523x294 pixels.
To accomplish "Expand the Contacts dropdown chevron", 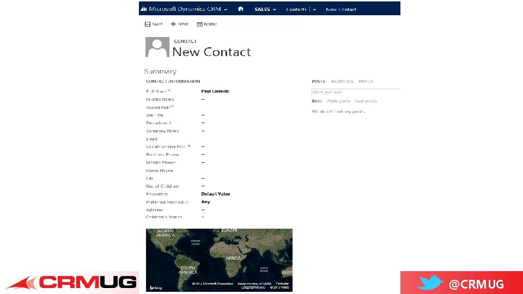I will 314,10.
